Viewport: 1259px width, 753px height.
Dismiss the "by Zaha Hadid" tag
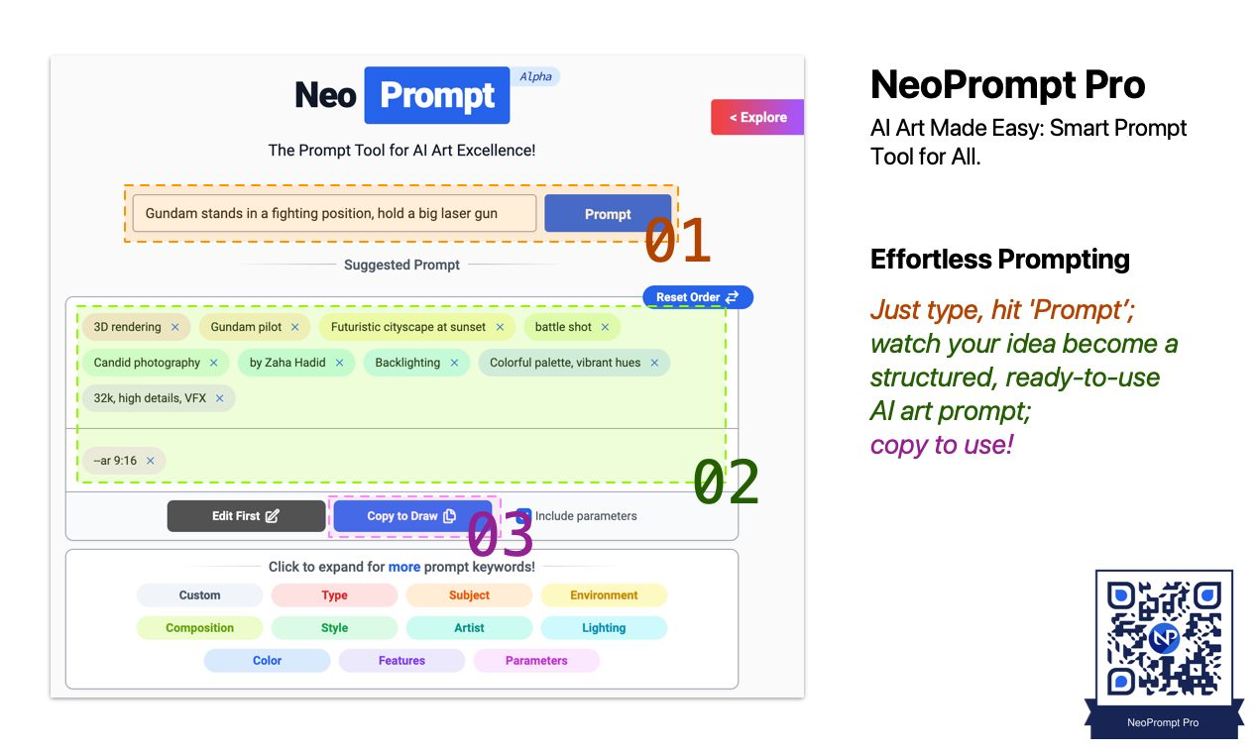340,363
